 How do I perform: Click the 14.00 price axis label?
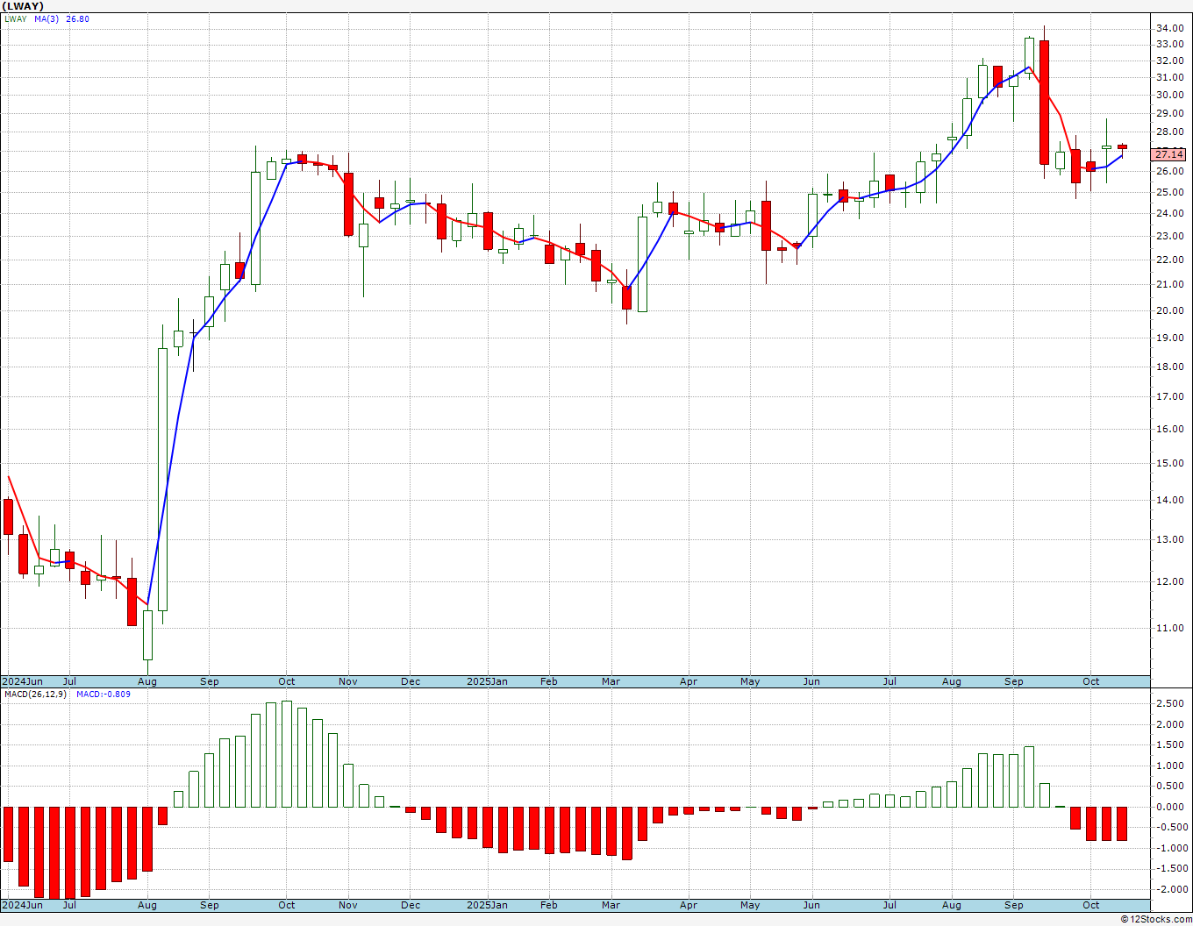(x=1168, y=500)
